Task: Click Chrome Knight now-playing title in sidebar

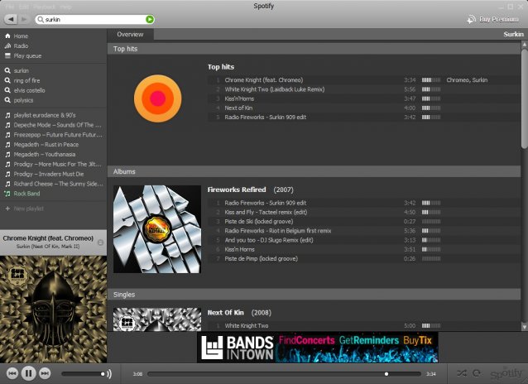Action: [x=48, y=238]
